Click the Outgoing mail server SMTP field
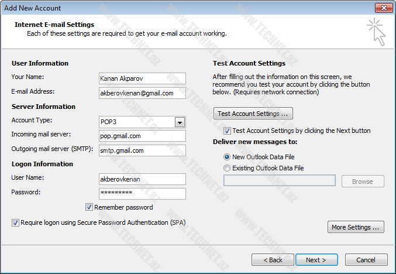The height and width of the screenshot is (274, 396). [142, 150]
